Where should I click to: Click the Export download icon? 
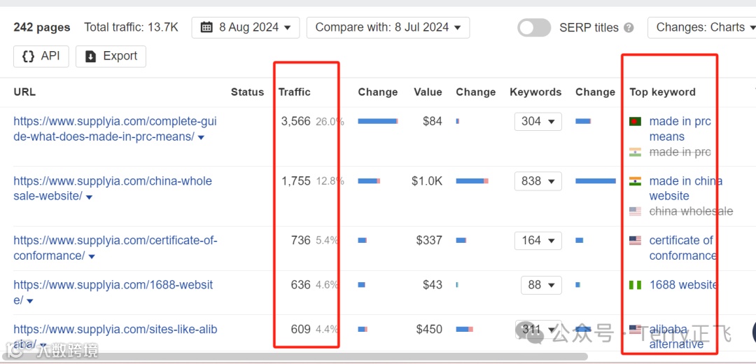(90, 57)
